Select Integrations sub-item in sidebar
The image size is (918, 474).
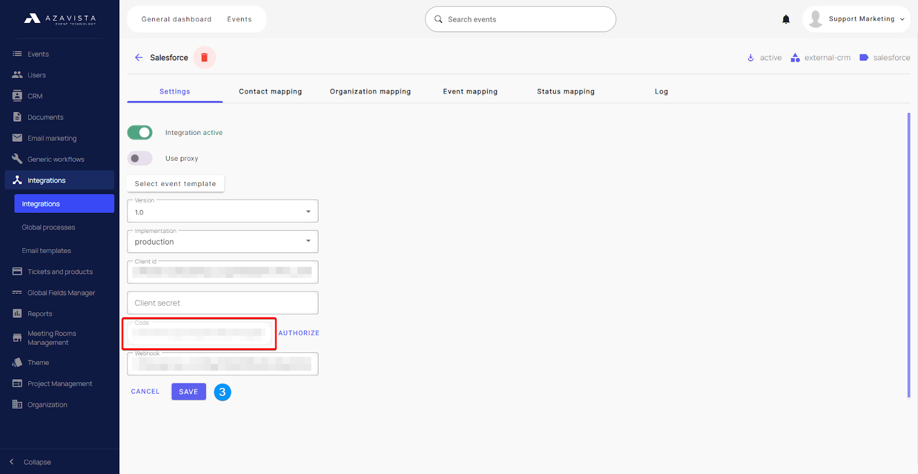[x=64, y=204]
